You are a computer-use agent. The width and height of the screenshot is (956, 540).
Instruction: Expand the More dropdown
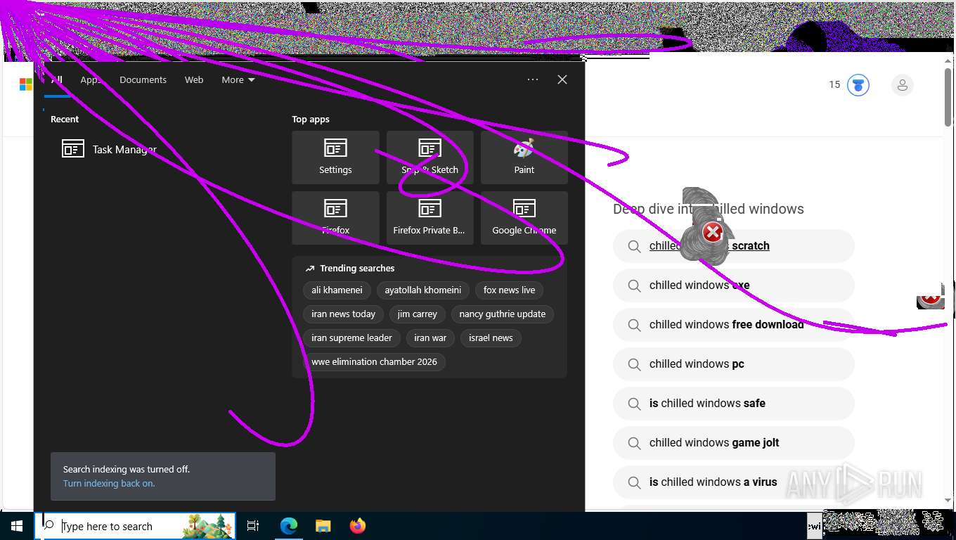[x=238, y=80]
